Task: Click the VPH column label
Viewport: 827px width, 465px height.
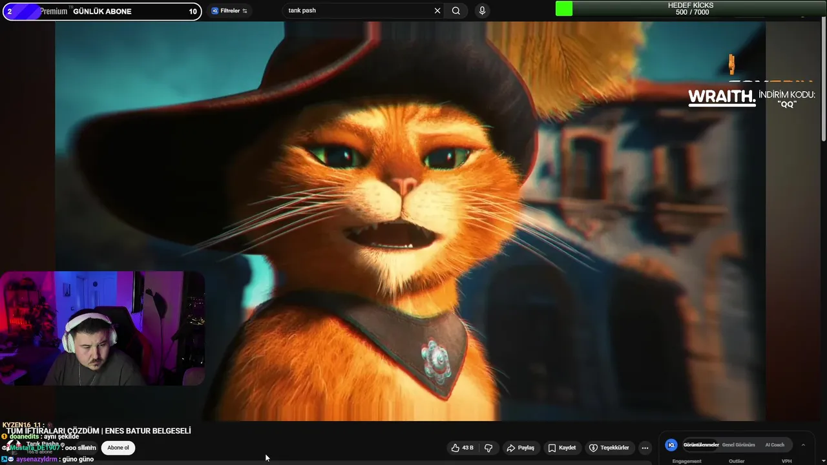Action: 787,461
